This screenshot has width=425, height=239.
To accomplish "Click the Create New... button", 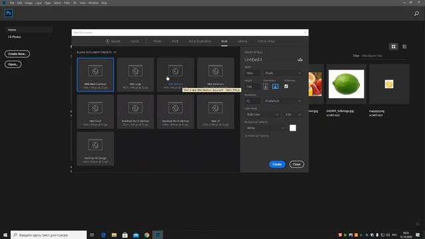I will 17,54.
